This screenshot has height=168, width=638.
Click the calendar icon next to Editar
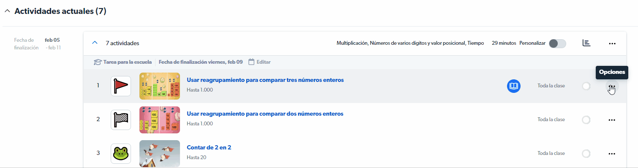[251, 62]
